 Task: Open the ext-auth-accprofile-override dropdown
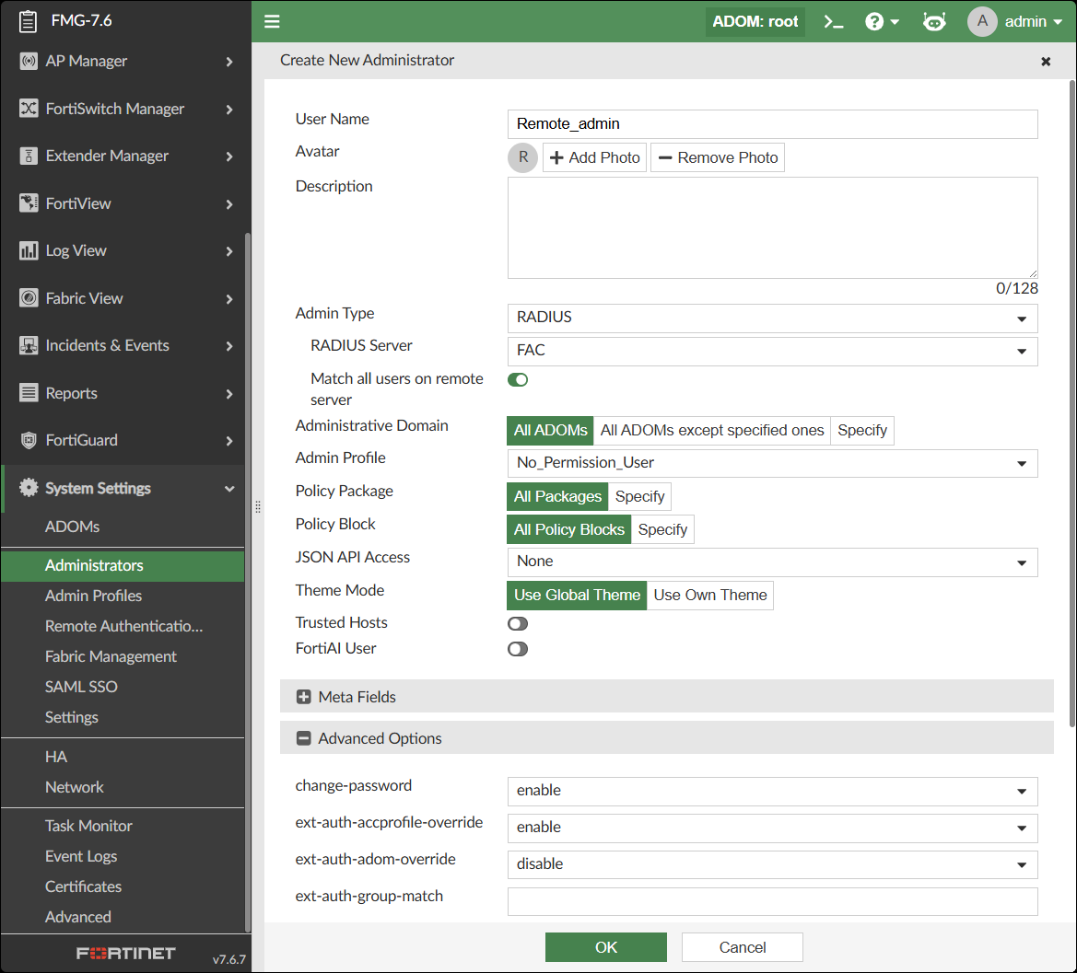pos(772,828)
